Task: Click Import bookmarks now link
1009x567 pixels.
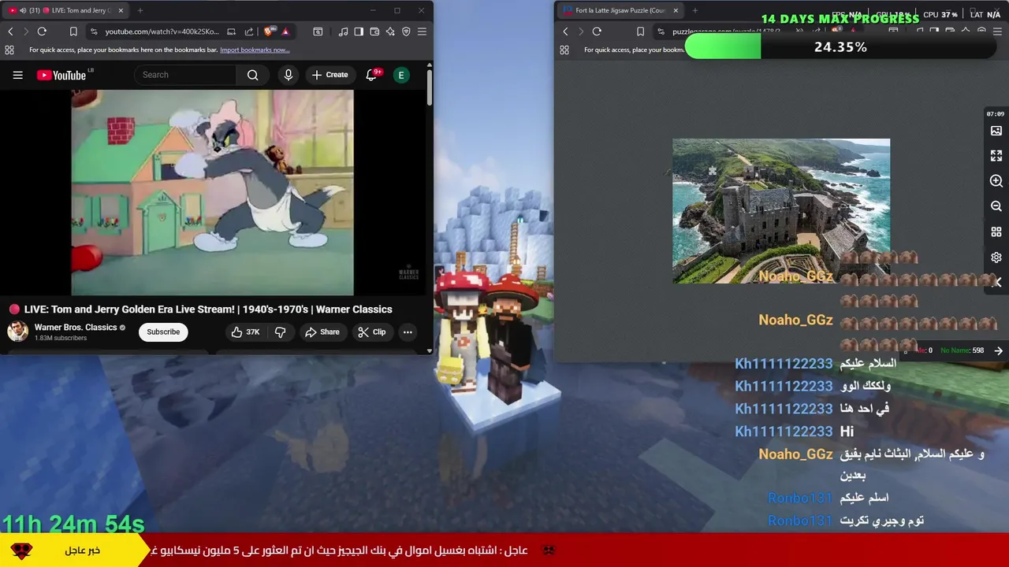Action: [255, 50]
